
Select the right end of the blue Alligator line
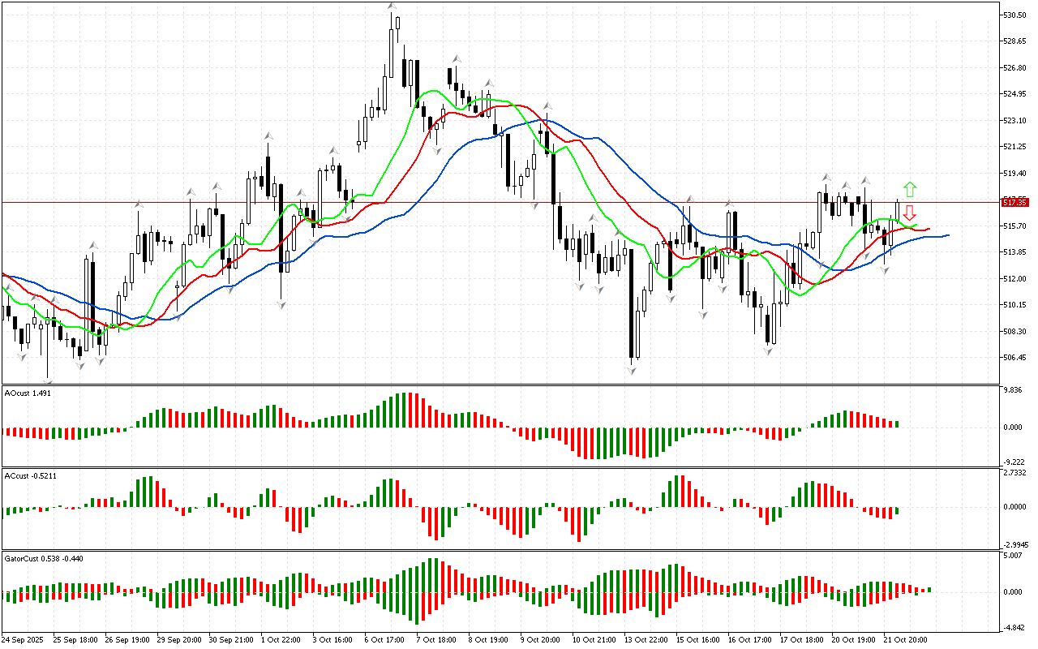coord(948,235)
